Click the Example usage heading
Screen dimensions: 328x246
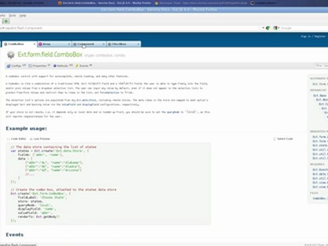(x=26, y=128)
